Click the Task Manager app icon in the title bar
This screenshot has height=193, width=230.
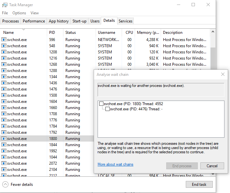click(5, 5)
